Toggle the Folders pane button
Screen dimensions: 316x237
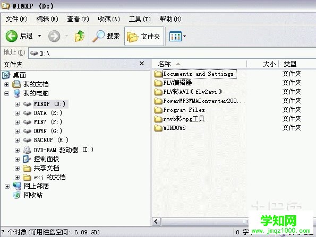[144, 36]
